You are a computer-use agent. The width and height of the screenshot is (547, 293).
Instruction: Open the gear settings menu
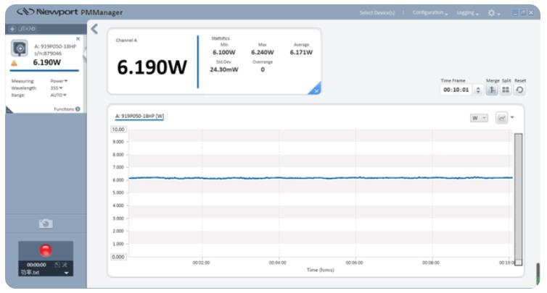tap(492, 13)
